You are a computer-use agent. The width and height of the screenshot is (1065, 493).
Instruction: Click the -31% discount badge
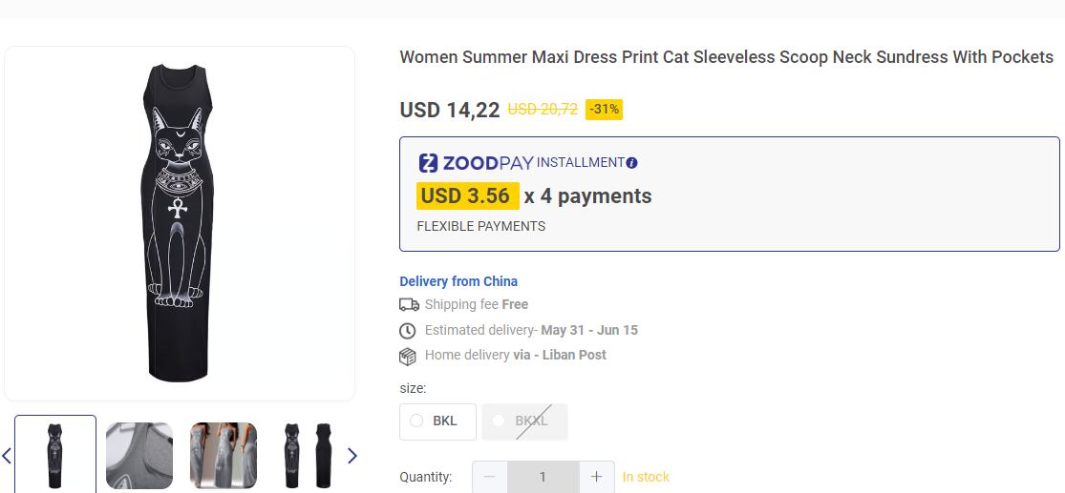coord(604,110)
